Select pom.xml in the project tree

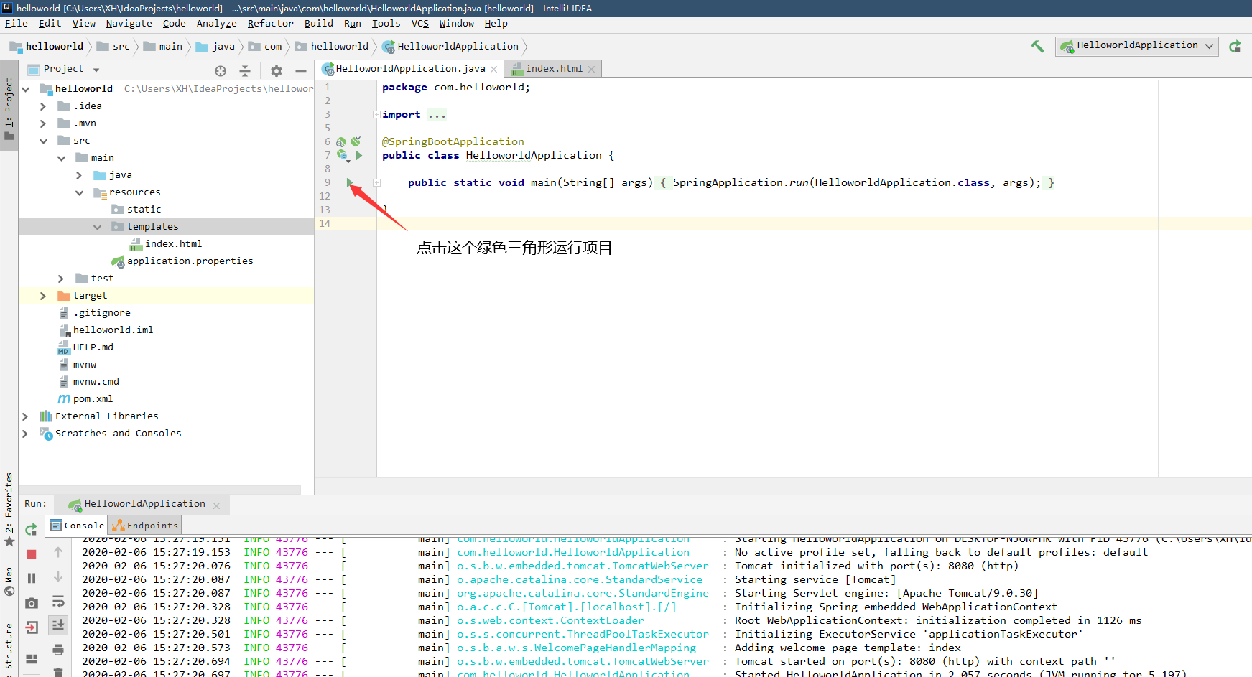pos(93,399)
